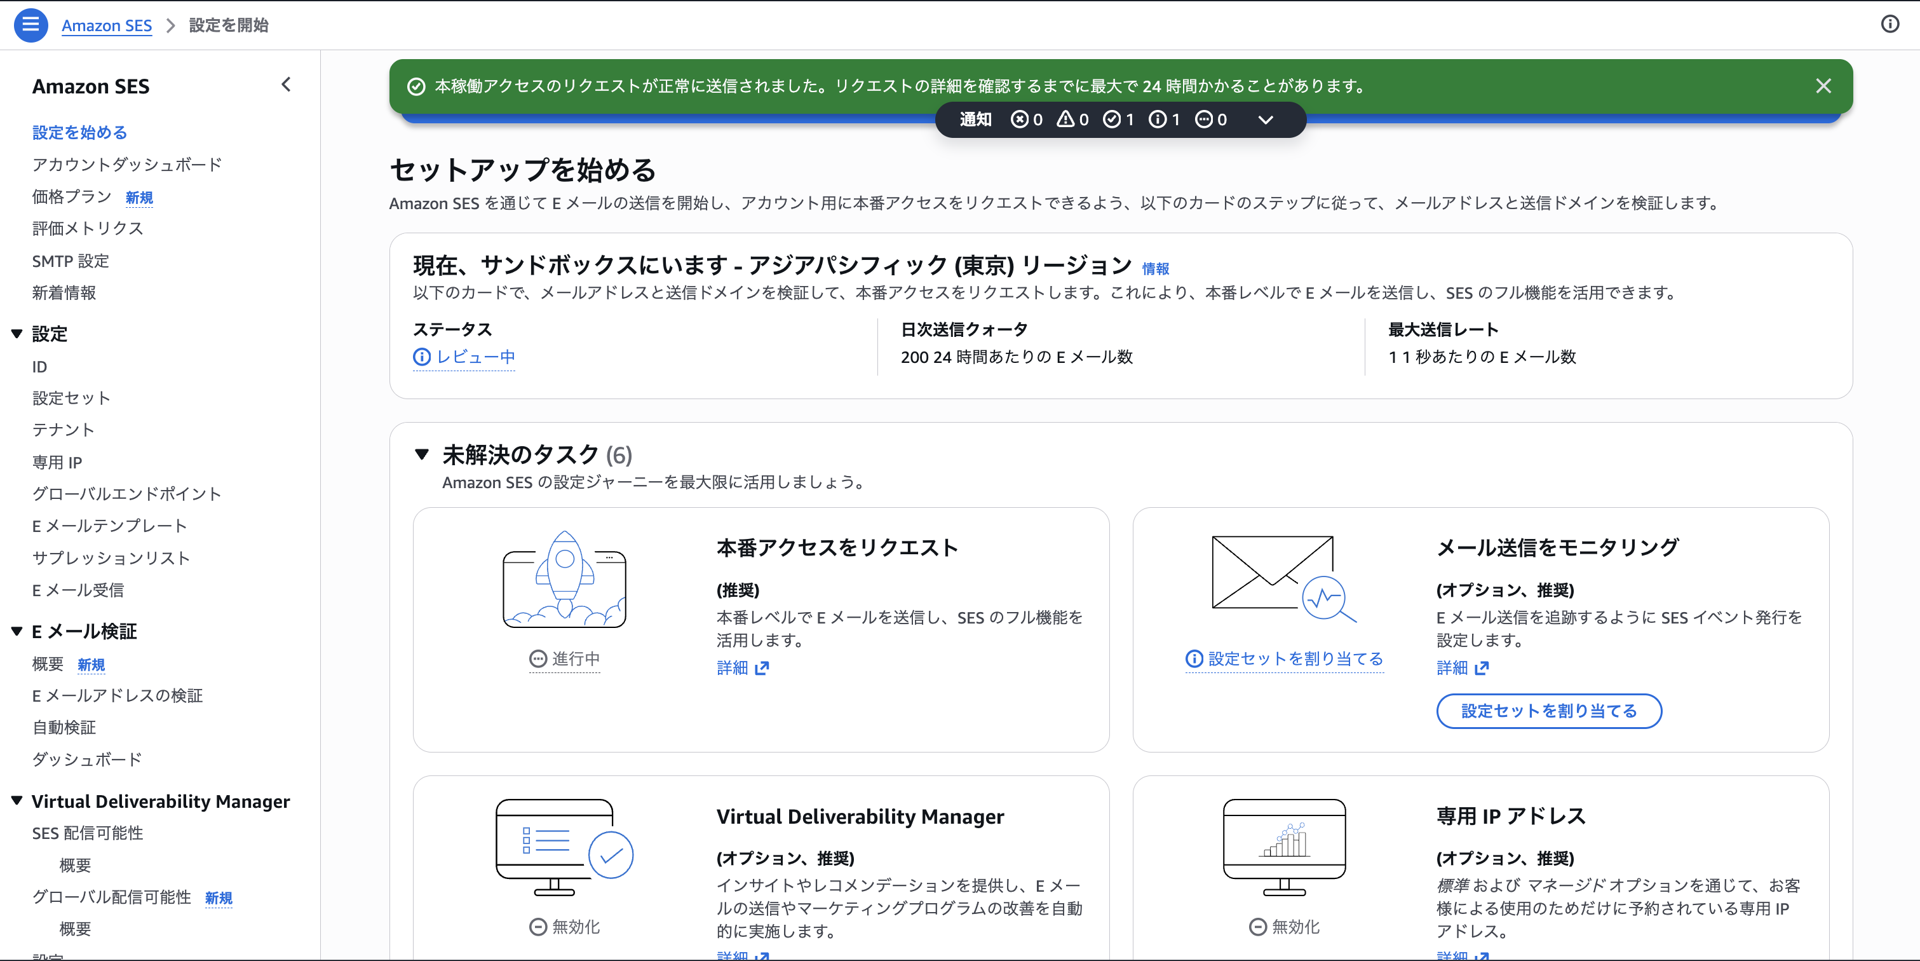Open 設定セット in the sidebar
This screenshot has height=961, width=1920.
click(72, 398)
